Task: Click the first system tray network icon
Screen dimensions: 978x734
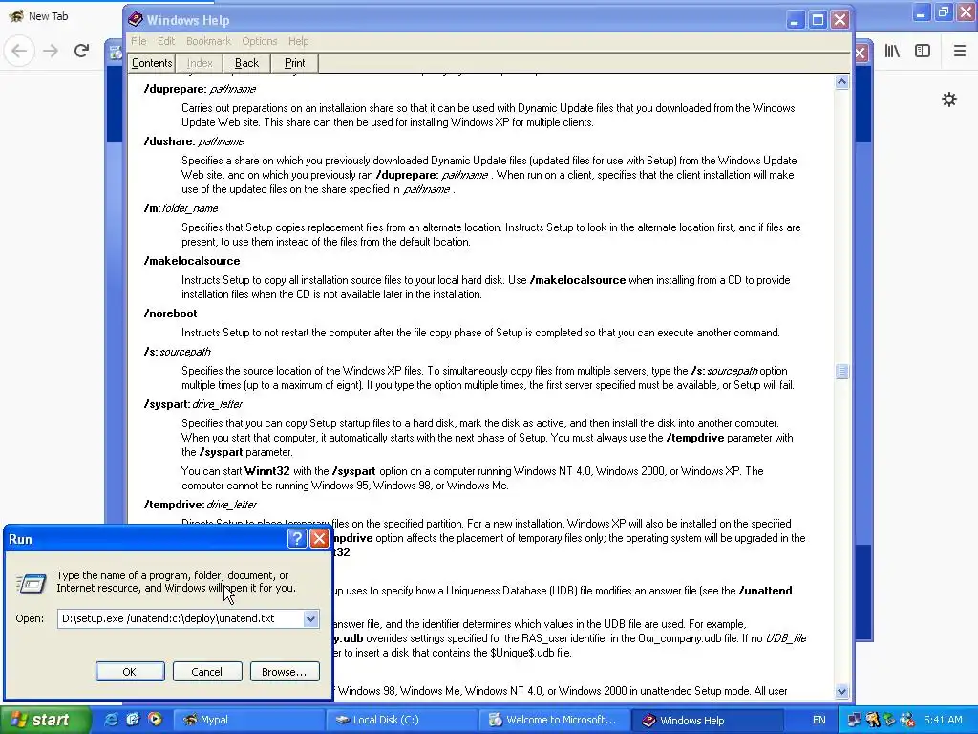Action: click(853, 720)
